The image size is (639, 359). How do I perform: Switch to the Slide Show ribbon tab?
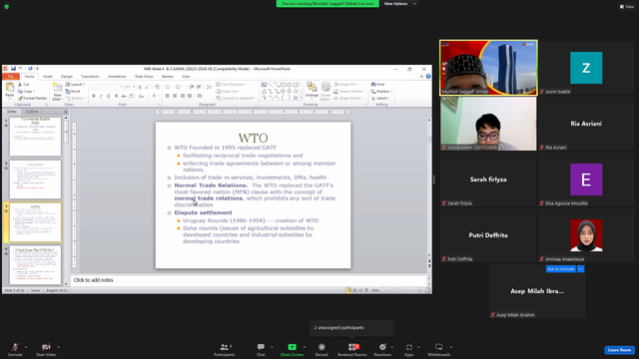tap(144, 76)
